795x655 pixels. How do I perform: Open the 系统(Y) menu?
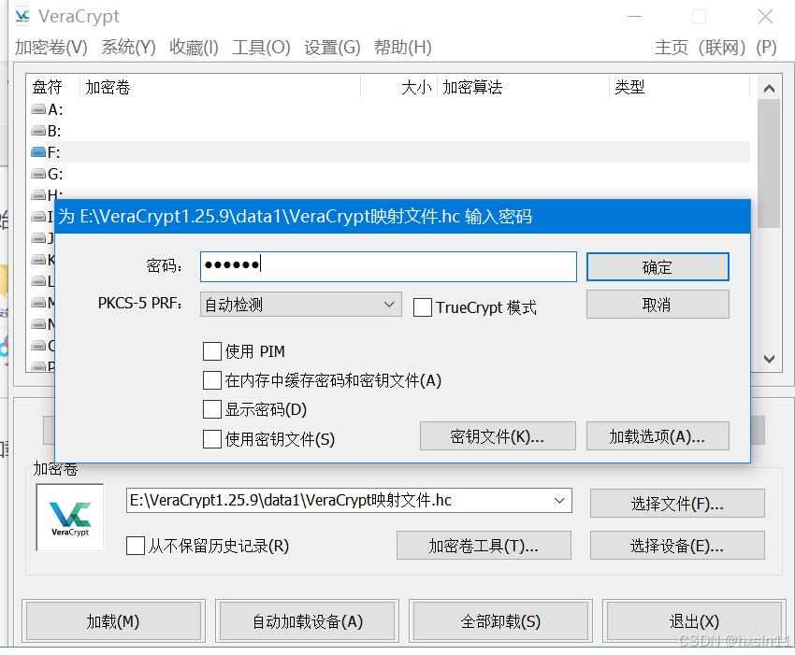tap(128, 48)
